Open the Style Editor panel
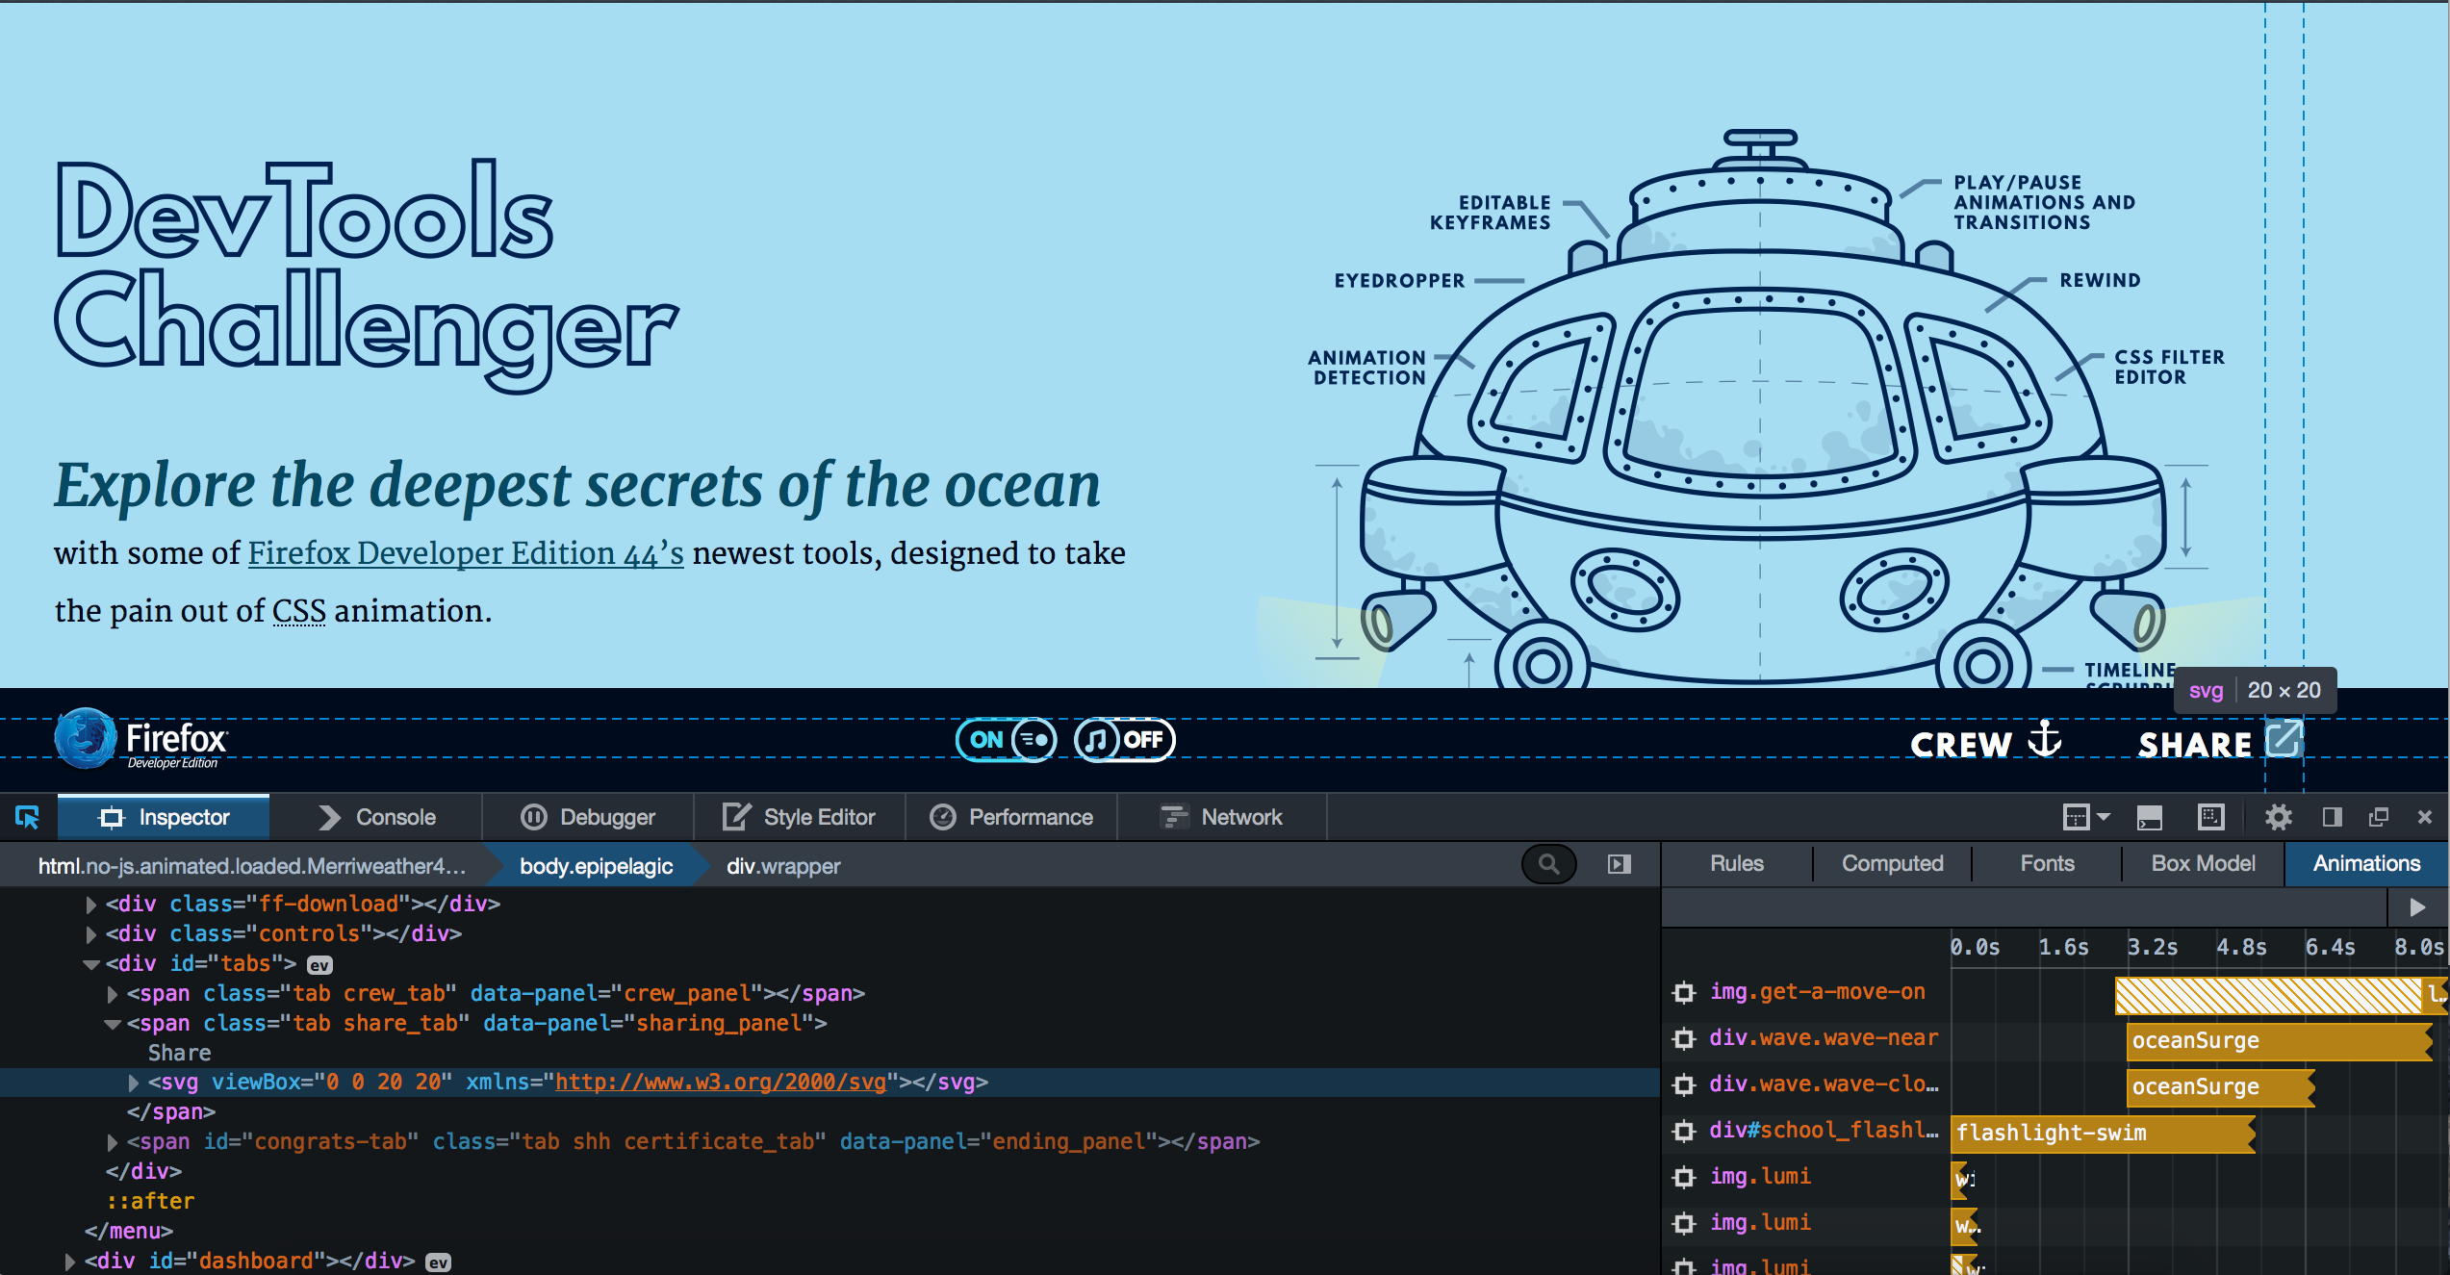The width and height of the screenshot is (2450, 1275). tap(799, 817)
